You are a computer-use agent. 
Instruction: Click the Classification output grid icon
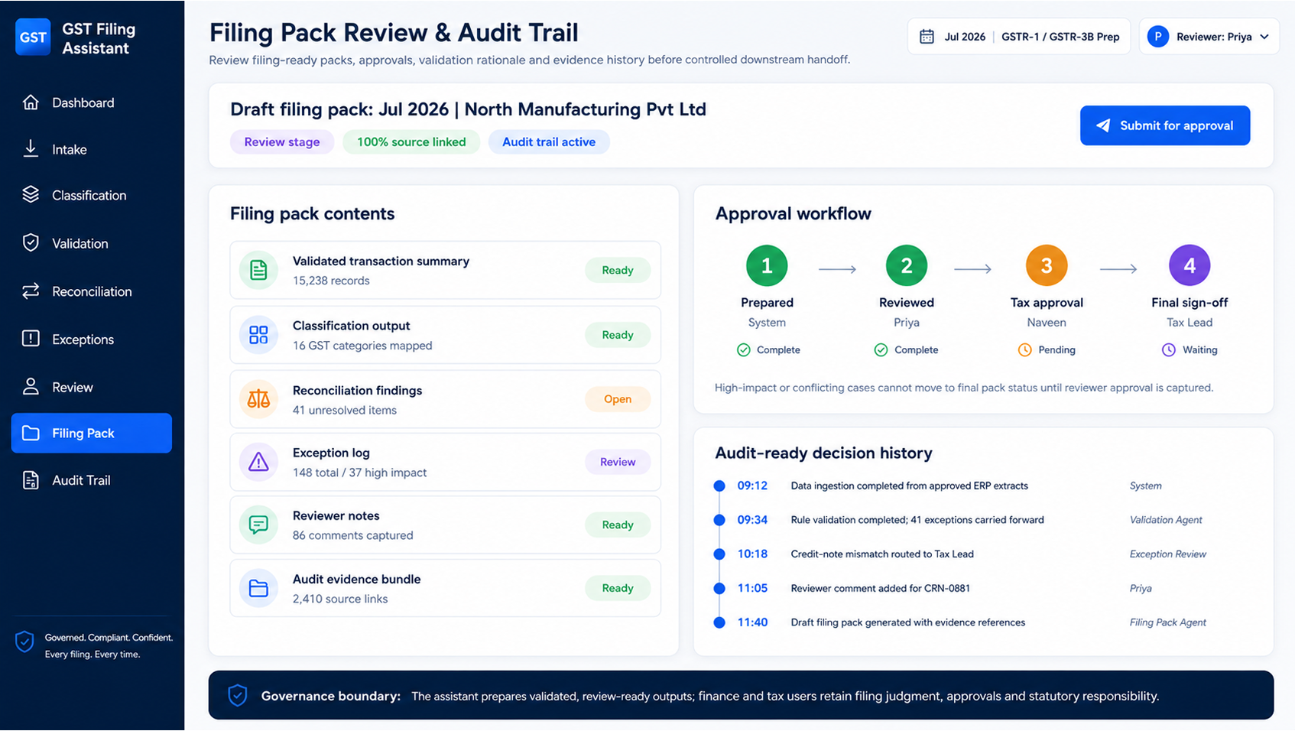(x=258, y=335)
